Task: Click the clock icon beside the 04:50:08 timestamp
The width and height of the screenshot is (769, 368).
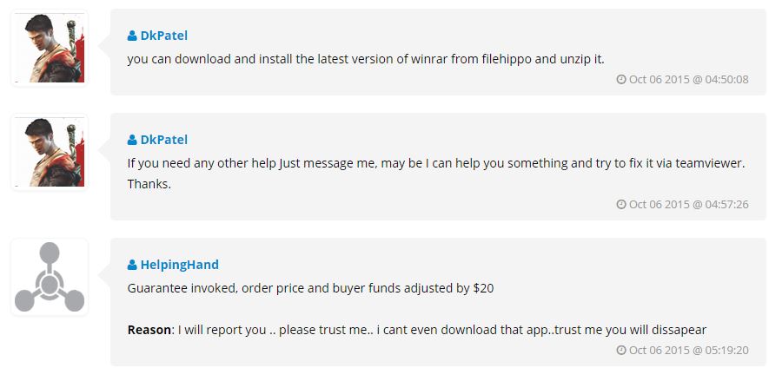Action: (x=621, y=80)
